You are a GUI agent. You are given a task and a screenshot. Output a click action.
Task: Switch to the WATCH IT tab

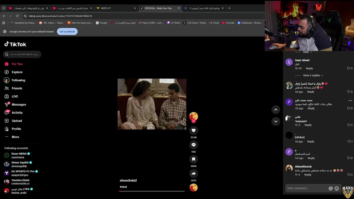click(x=116, y=8)
